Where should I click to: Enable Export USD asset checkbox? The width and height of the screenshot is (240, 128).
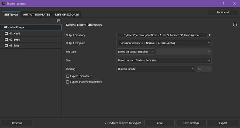click(68, 76)
